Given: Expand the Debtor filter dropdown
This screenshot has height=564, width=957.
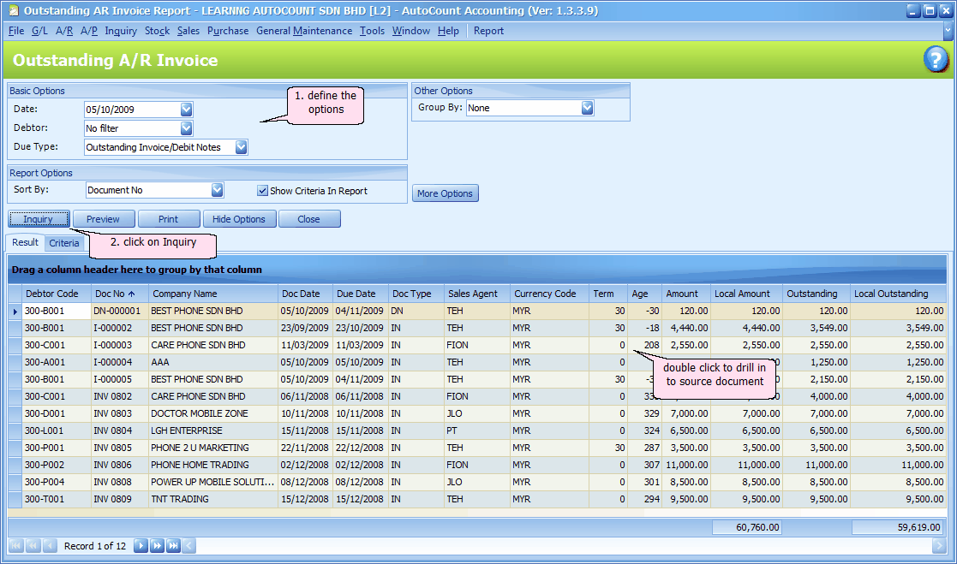Looking at the screenshot, I should coord(186,128).
